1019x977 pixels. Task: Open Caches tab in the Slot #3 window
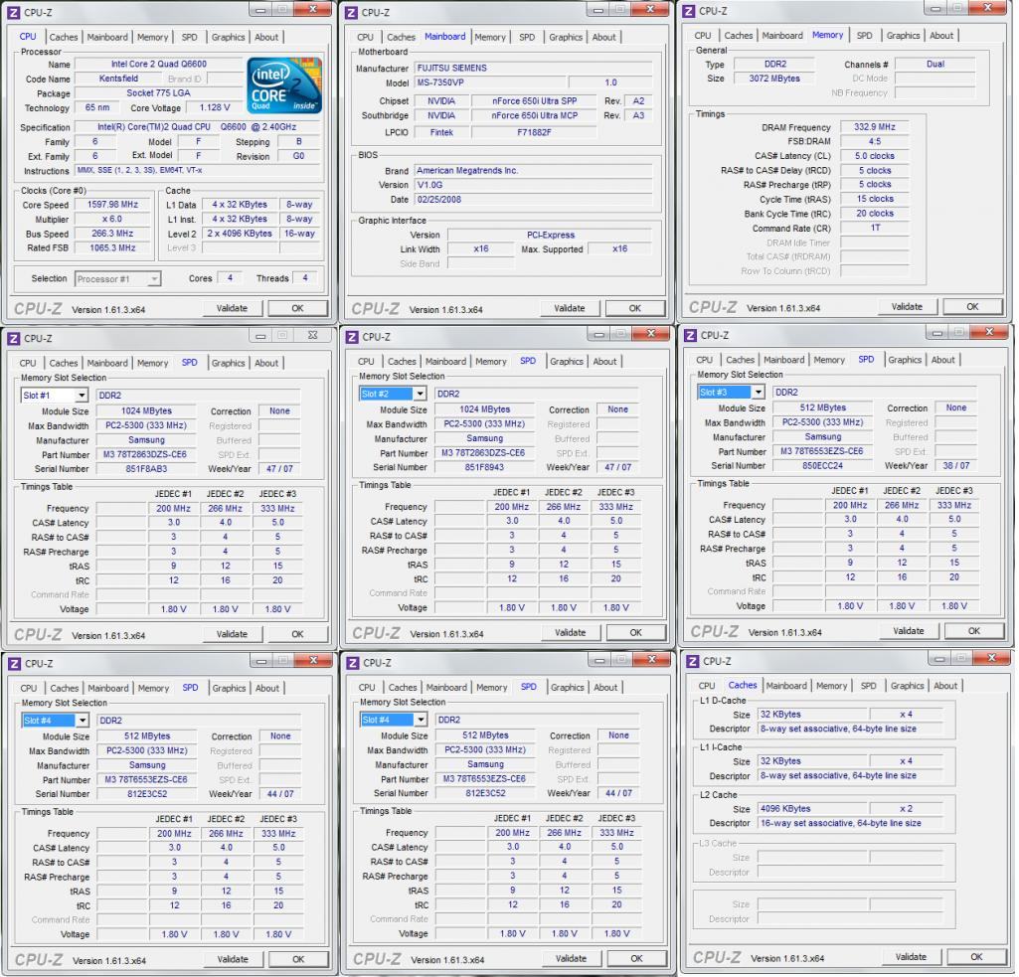[x=741, y=360]
